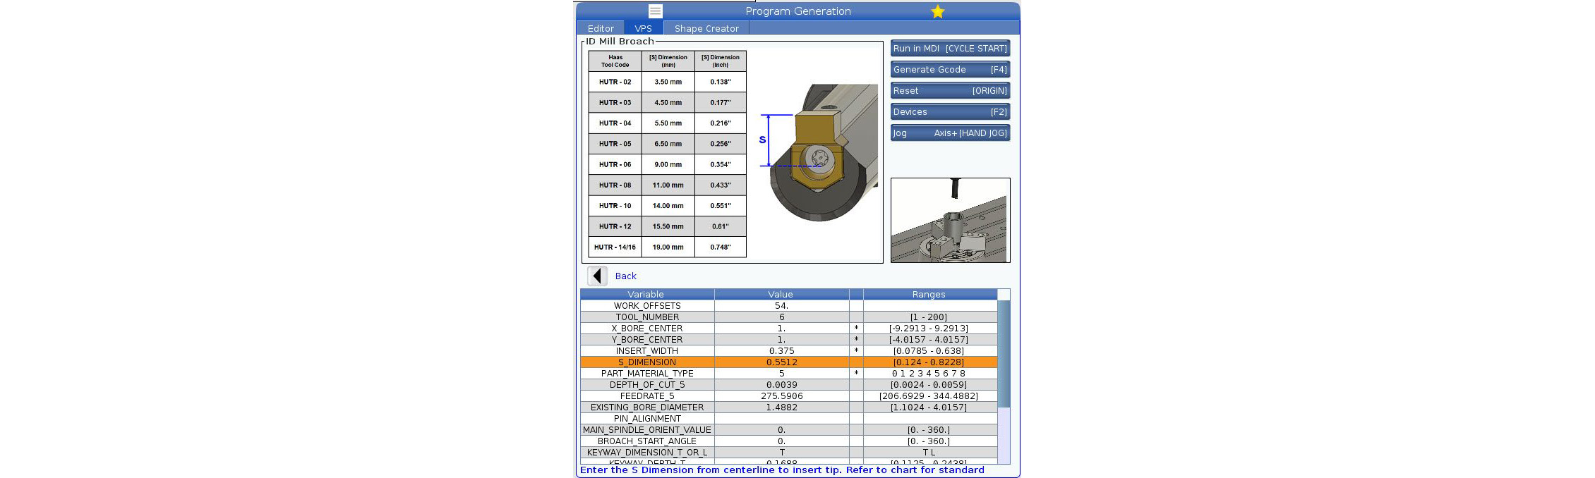This screenshot has height=478, width=1595.
Task: Click the TOOL_NUMBER range [1 - 200]
Action: [x=929, y=317]
